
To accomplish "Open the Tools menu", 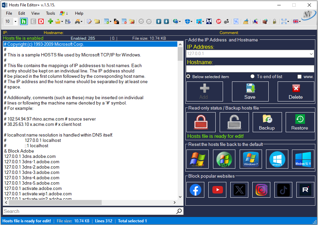I will 51,13.
